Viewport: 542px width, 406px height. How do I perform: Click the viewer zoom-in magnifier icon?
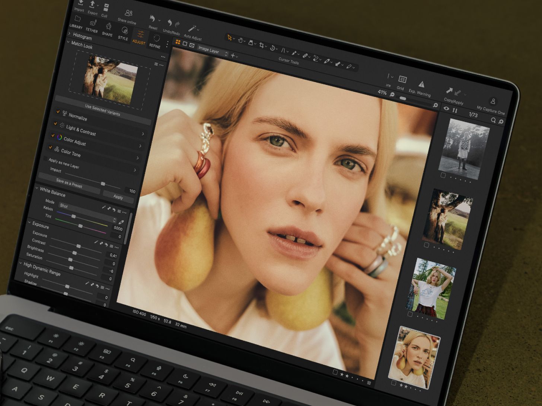[x=435, y=105]
